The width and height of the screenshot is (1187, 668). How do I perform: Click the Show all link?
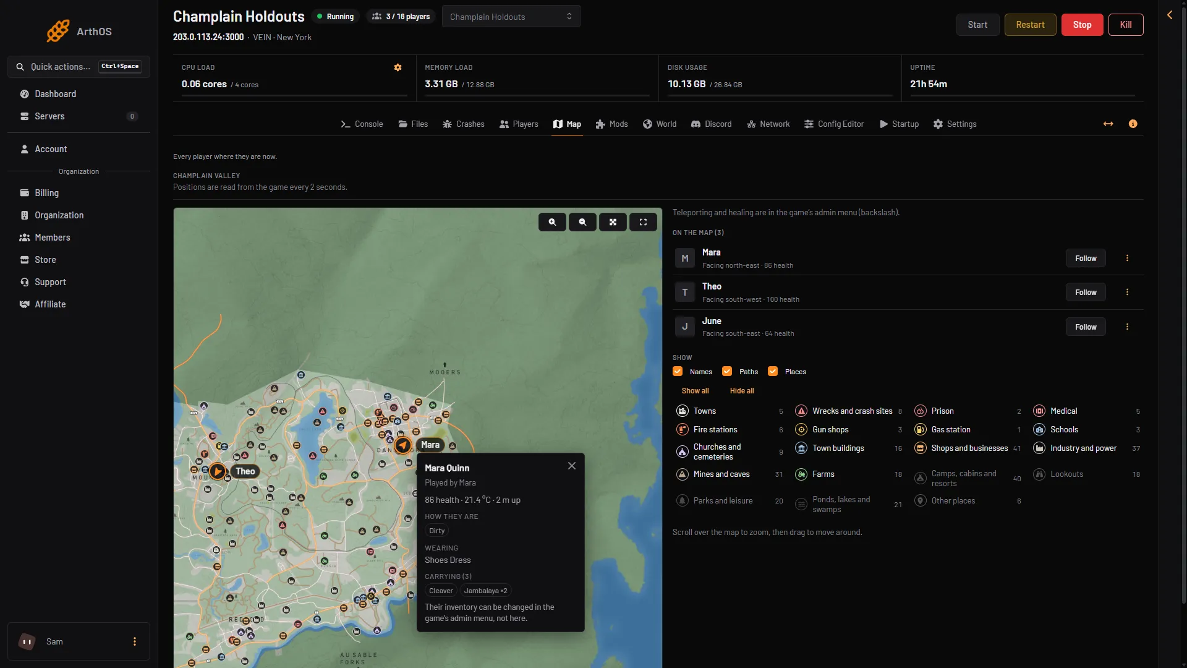coord(695,391)
